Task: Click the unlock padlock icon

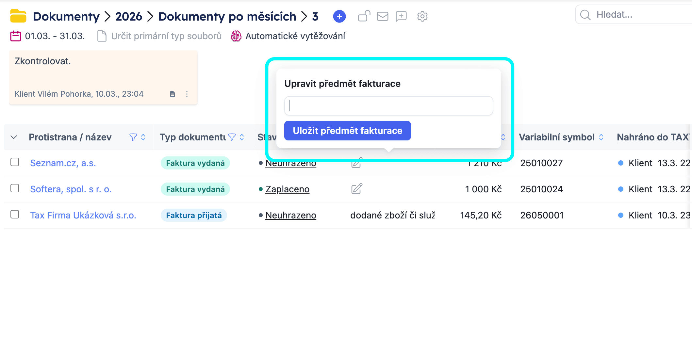Action: click(363, 16)
